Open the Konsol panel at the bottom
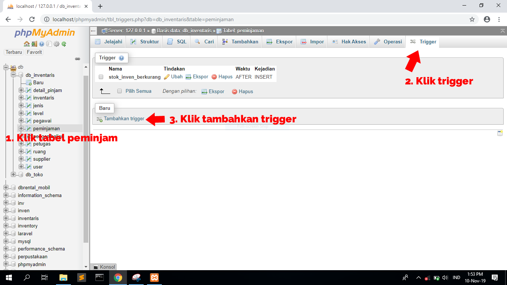Viewport: 507px width, 285px height. [x=105, y=267]
